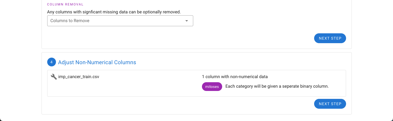Viewport: 393px width, 121px height.
Task: Select the purple mitoses chip
Action: [x=212, y=87]
